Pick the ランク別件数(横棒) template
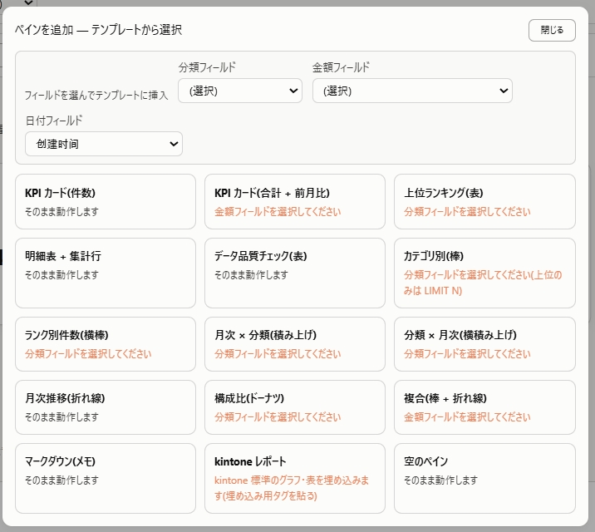Viewport: 595px width, 532px height. point(106,344)
